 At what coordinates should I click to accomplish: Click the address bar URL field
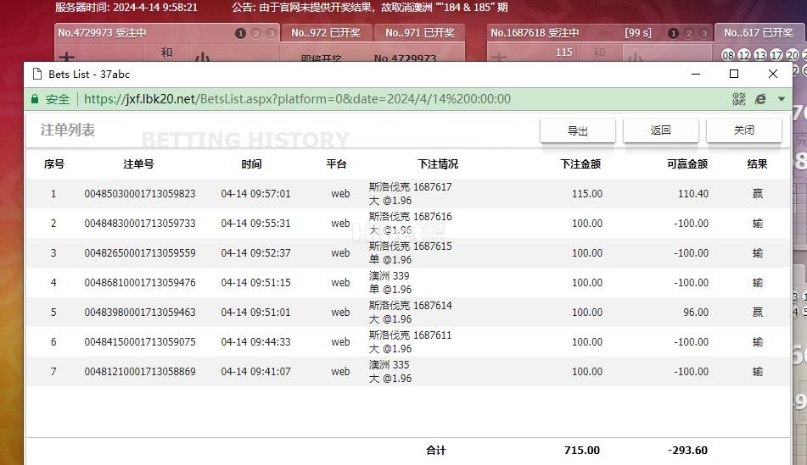click(x=298, y=98)
